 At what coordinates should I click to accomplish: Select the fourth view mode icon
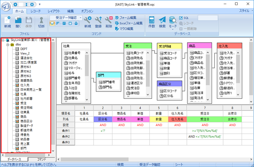click(70, 23)
